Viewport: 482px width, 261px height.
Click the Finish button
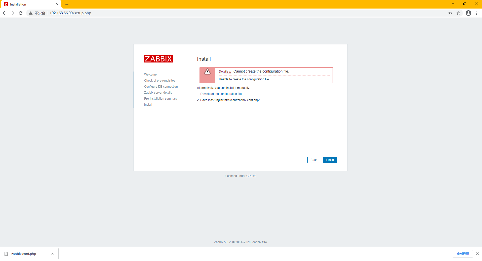tap(330, 160)
